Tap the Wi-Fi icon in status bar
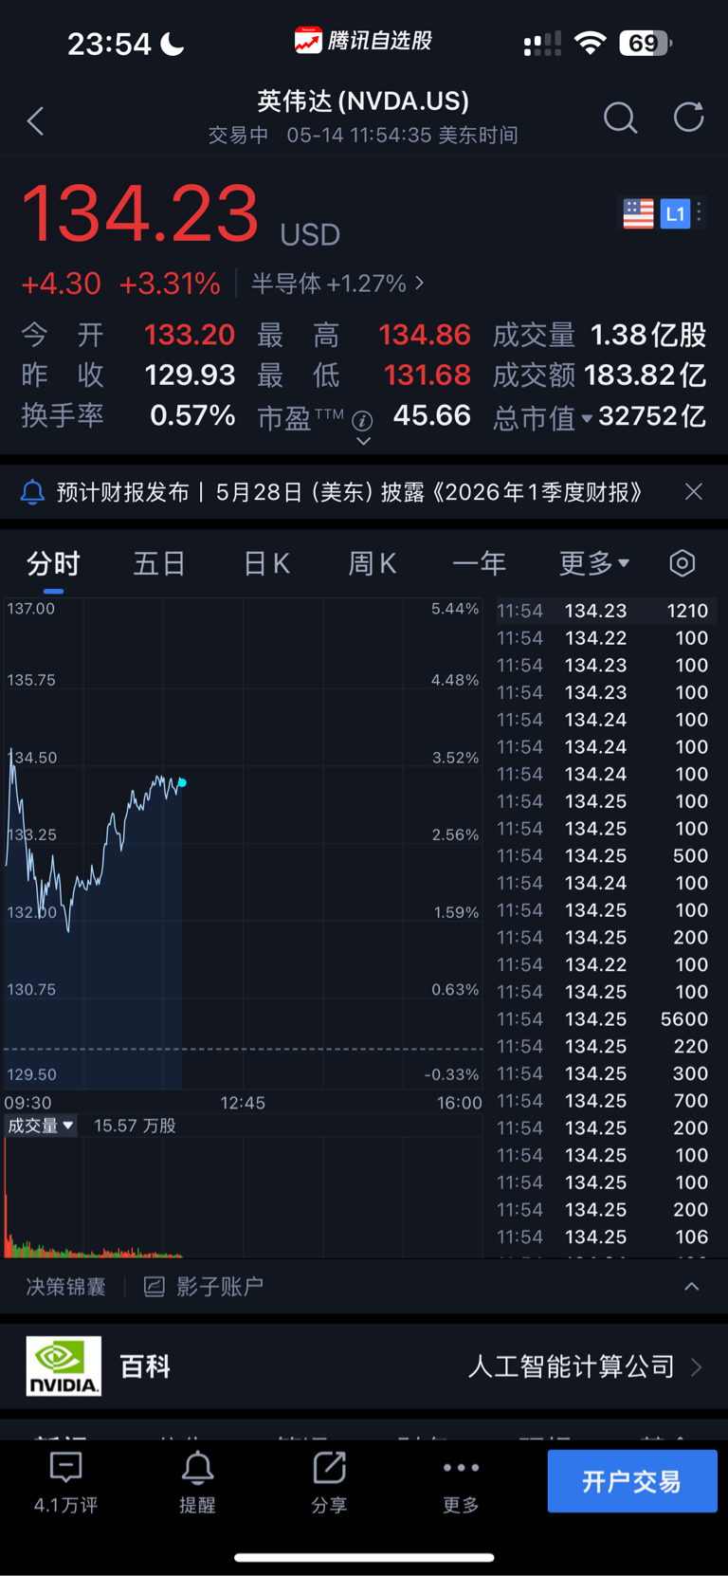 click(591, 43)
